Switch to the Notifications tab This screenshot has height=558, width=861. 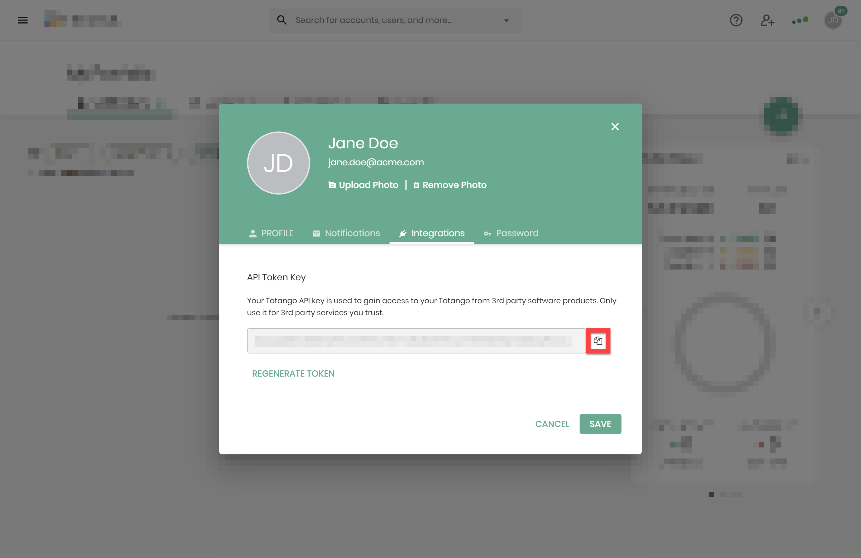(x=346, y=233)
